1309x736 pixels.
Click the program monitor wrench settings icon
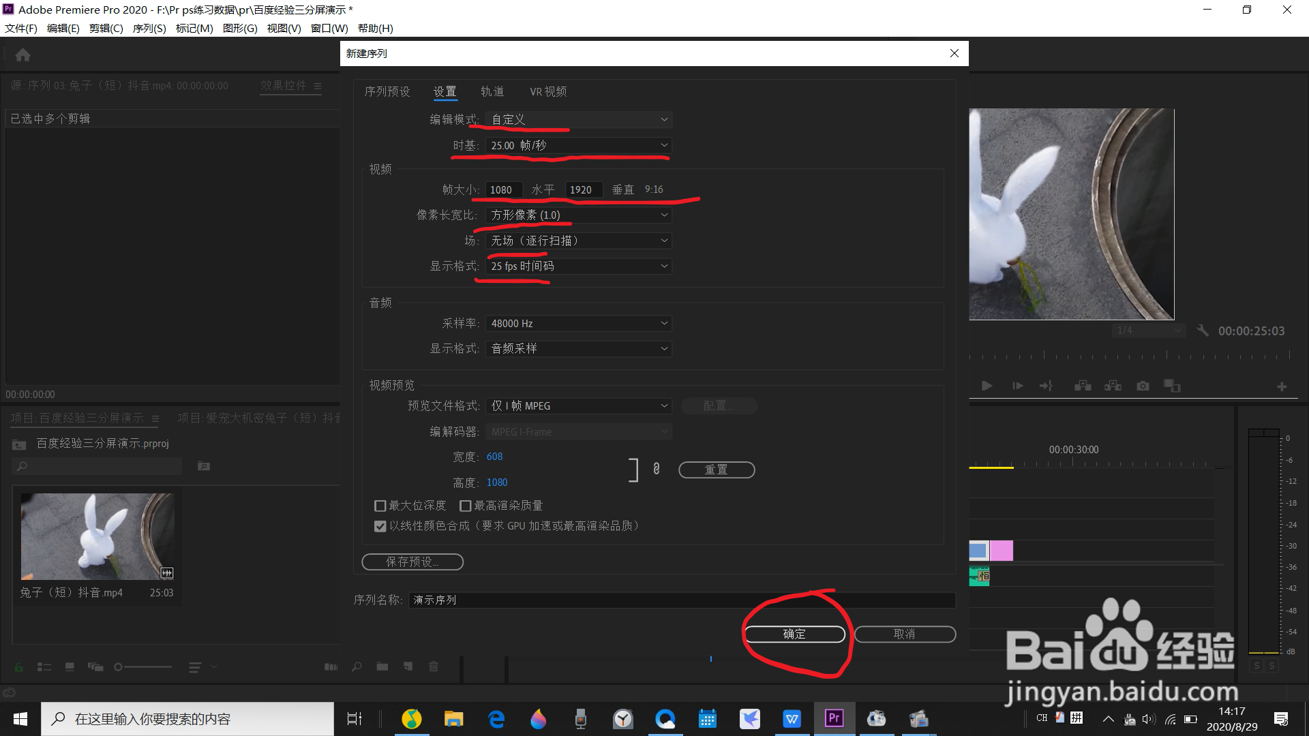pyautogui.click(x=1203, y=331)
